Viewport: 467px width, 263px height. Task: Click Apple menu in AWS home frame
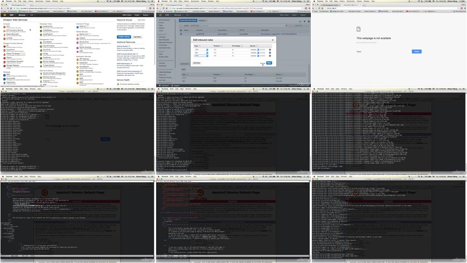tap(2, 1)
